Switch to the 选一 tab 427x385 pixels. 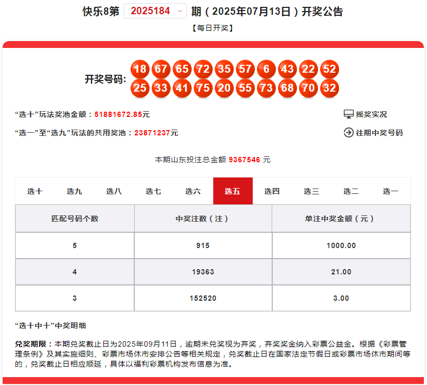391,191
